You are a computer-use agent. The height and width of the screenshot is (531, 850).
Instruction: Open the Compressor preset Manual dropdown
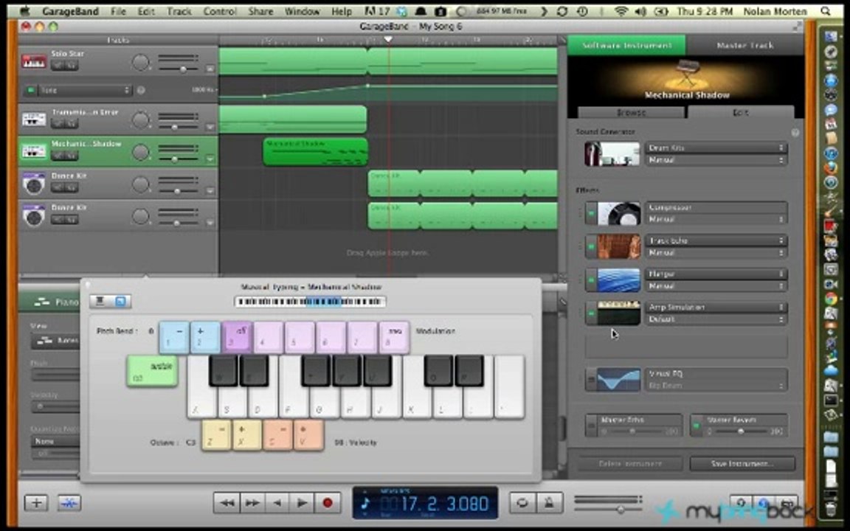coord(716,220)
